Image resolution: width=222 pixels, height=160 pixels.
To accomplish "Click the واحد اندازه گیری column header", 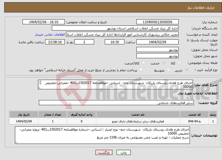I will [81, 114].
